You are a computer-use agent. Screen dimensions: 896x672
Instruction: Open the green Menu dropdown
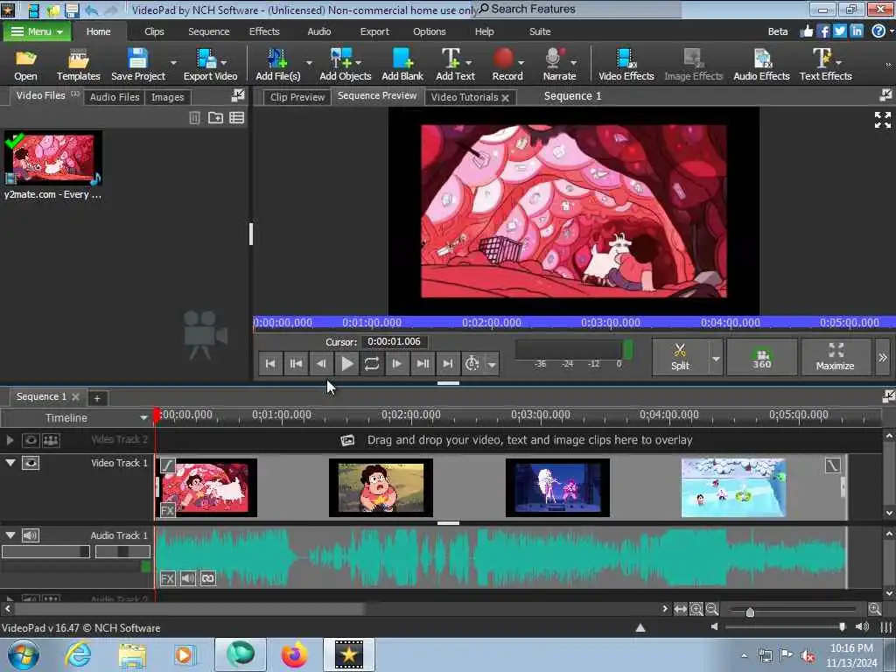click(37, 31)
